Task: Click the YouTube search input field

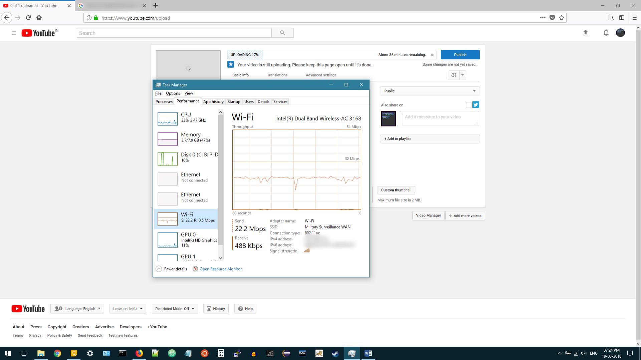Action: point(174,33)
